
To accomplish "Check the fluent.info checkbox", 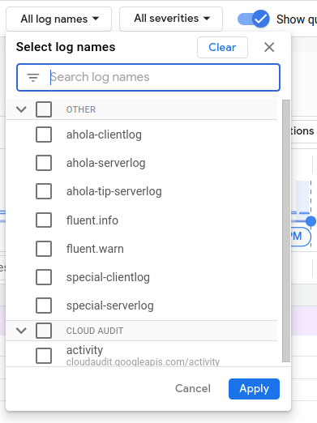I will (x=44, y=220).
